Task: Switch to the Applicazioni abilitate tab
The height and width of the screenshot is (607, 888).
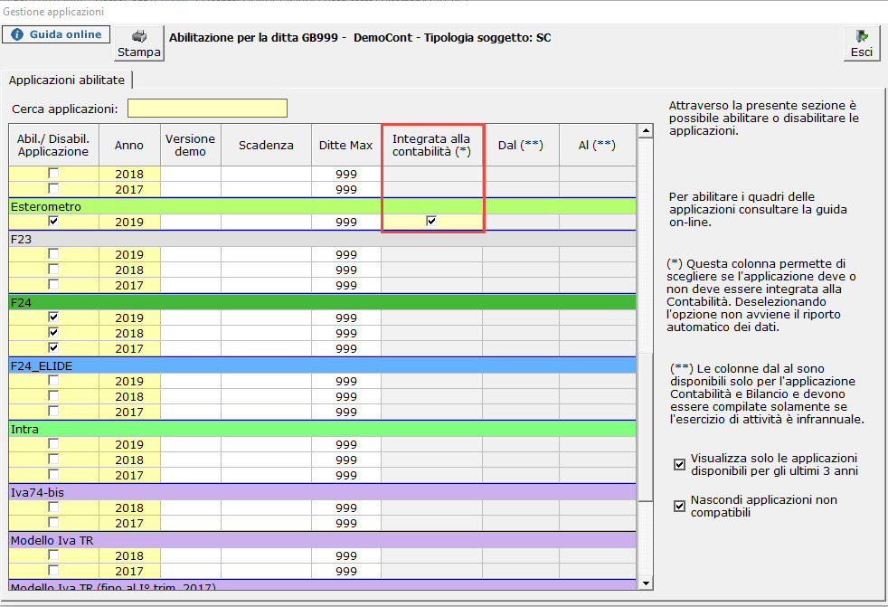Action: [67, 80]
